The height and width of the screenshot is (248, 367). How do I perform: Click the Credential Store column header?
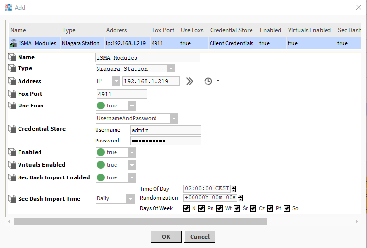coord(231,30)
